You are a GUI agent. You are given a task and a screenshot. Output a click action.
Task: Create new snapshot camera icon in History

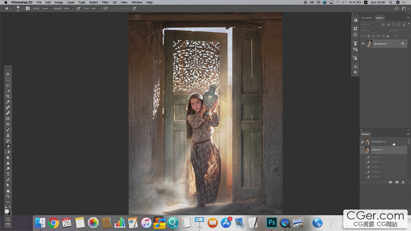point(397,182)
